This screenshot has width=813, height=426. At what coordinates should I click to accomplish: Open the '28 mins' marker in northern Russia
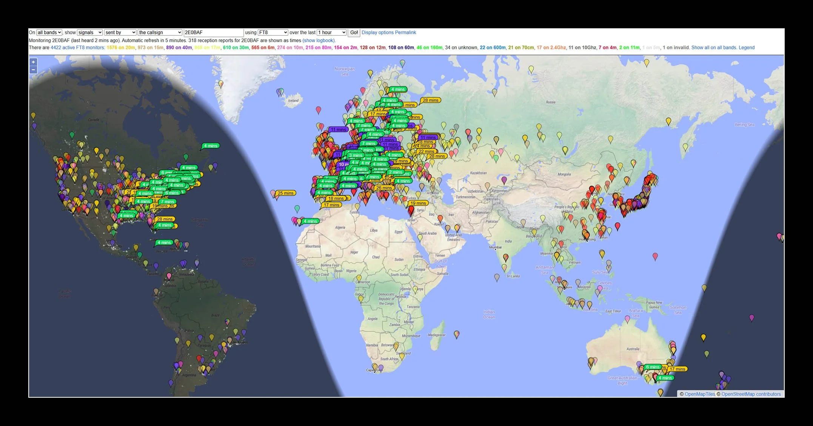(430, 100)
